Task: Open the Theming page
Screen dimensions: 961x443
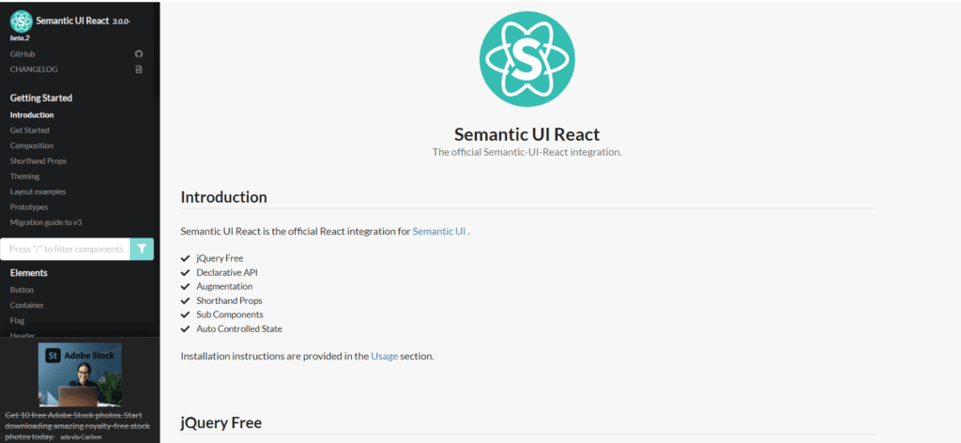Action: (x=25, y=176)
